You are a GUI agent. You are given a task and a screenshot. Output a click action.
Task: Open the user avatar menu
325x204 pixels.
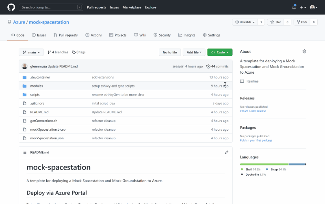pos(314,7)
